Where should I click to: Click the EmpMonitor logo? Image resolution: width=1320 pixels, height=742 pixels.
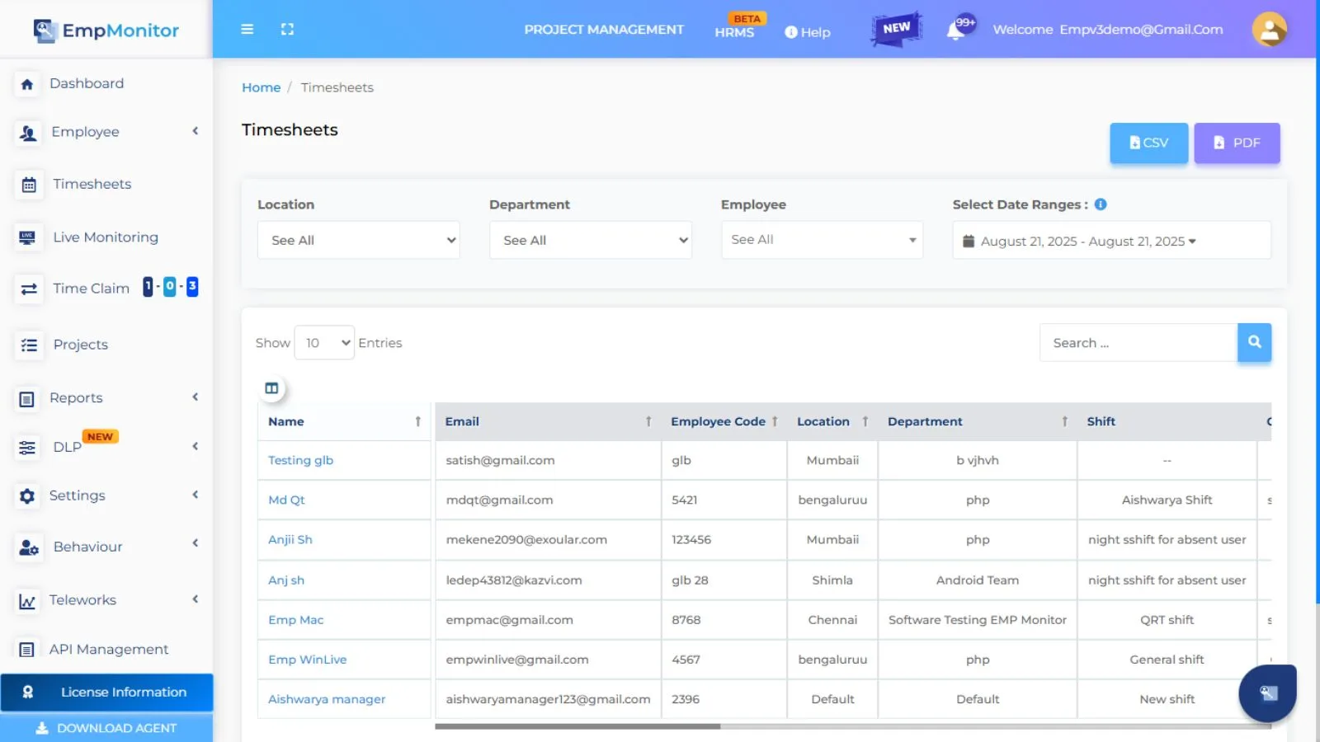106,31
